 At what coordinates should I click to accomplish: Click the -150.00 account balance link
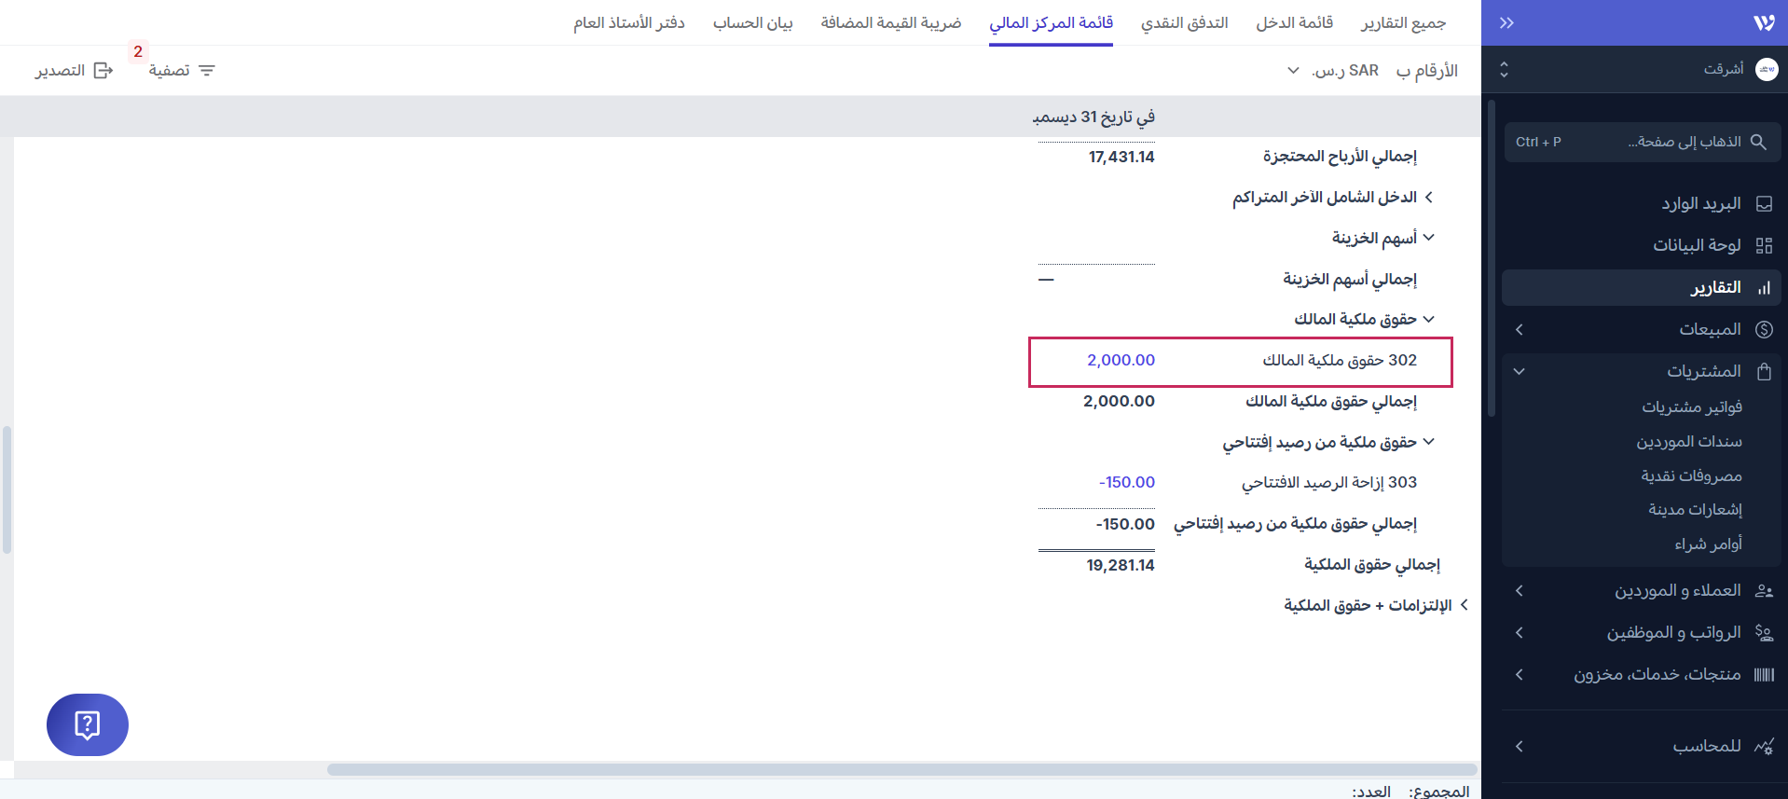click(x=1126, y=482)
